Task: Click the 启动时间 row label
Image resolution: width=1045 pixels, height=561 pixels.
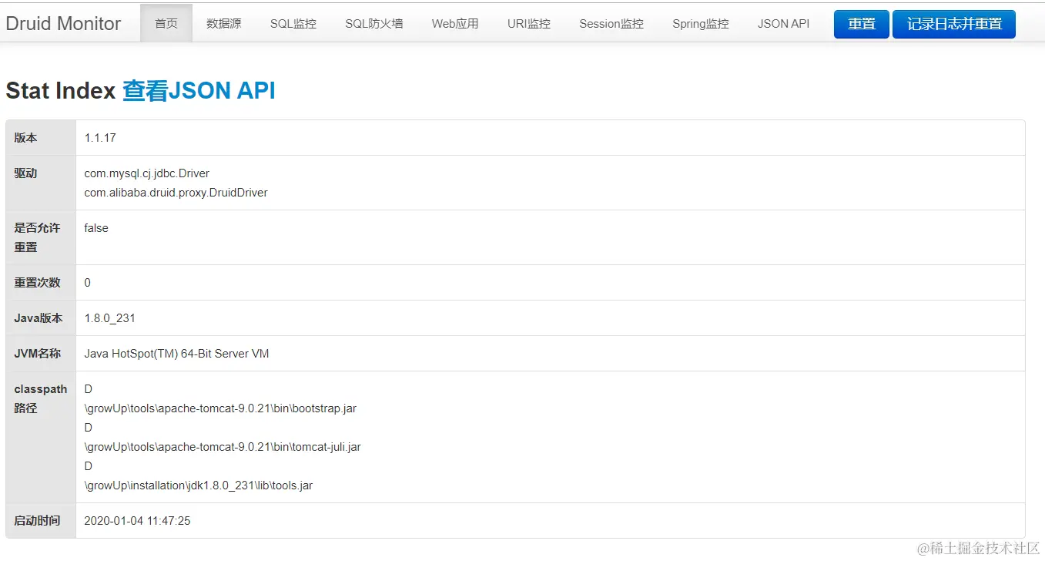Action: (37, 521)
